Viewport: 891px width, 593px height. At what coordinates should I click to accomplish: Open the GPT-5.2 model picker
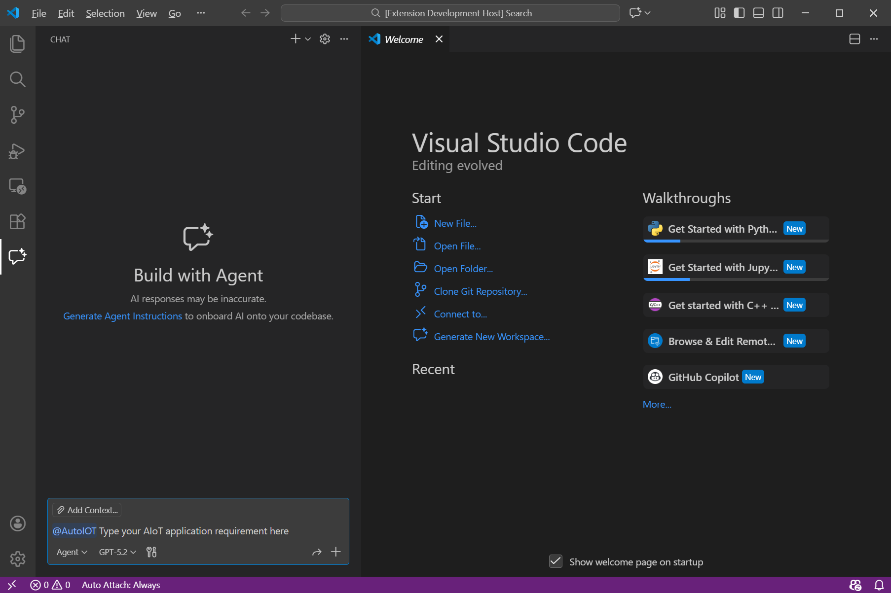117,552
